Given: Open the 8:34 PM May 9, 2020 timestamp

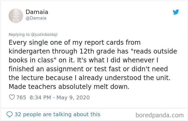Looking at the screenshot, I should tap(59, 97).
